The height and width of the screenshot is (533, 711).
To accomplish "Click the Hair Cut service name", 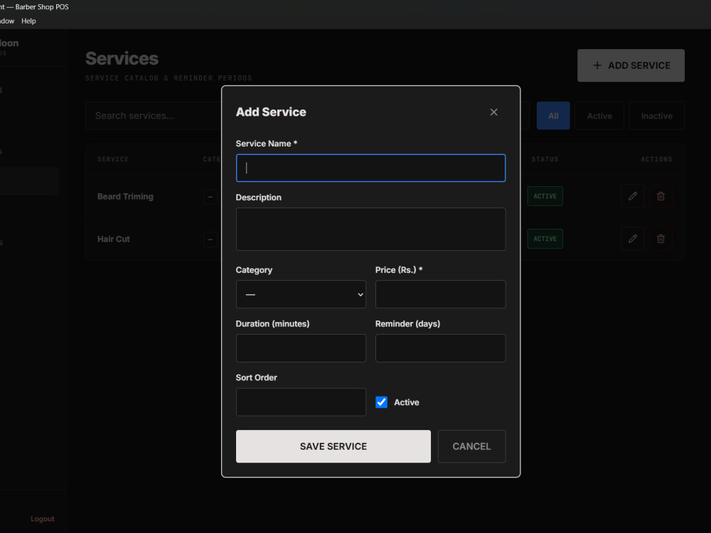I will (113, 239).
